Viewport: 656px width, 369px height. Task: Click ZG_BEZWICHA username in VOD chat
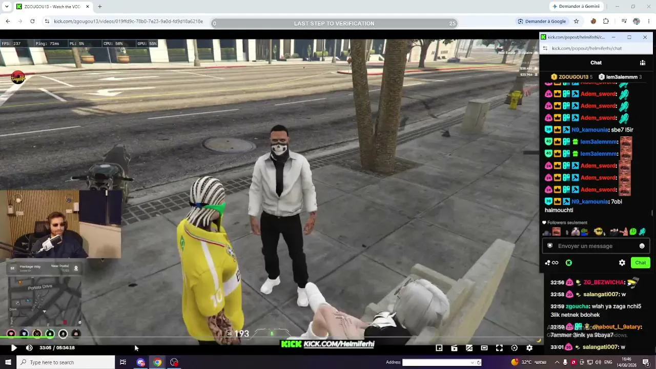coord(604,282)
